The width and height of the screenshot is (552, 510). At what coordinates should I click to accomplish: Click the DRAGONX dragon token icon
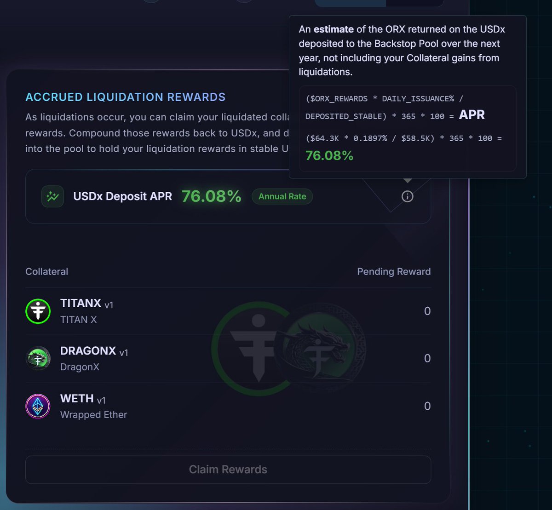coord(38,358)
